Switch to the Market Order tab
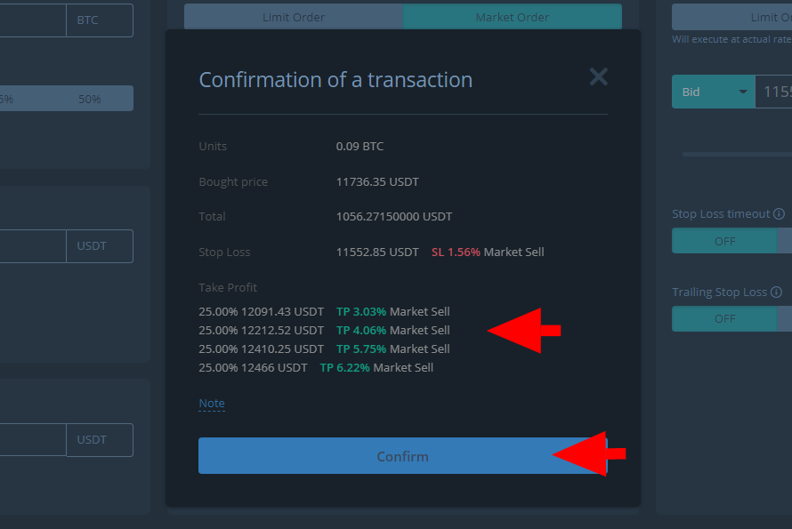 [512, 17]
